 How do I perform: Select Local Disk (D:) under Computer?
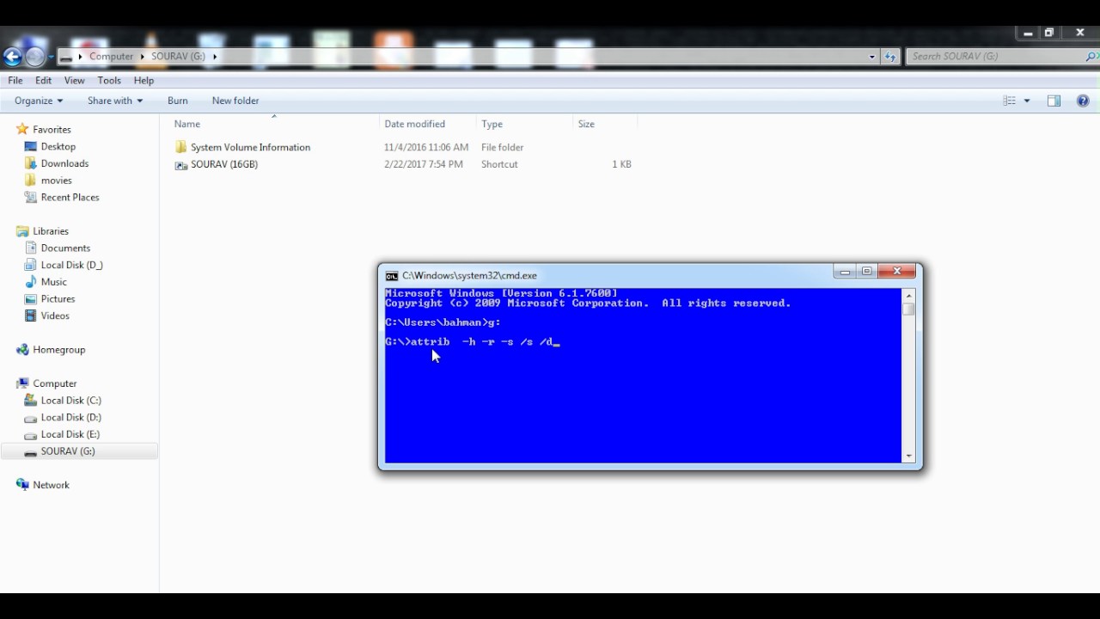[70, 417]
